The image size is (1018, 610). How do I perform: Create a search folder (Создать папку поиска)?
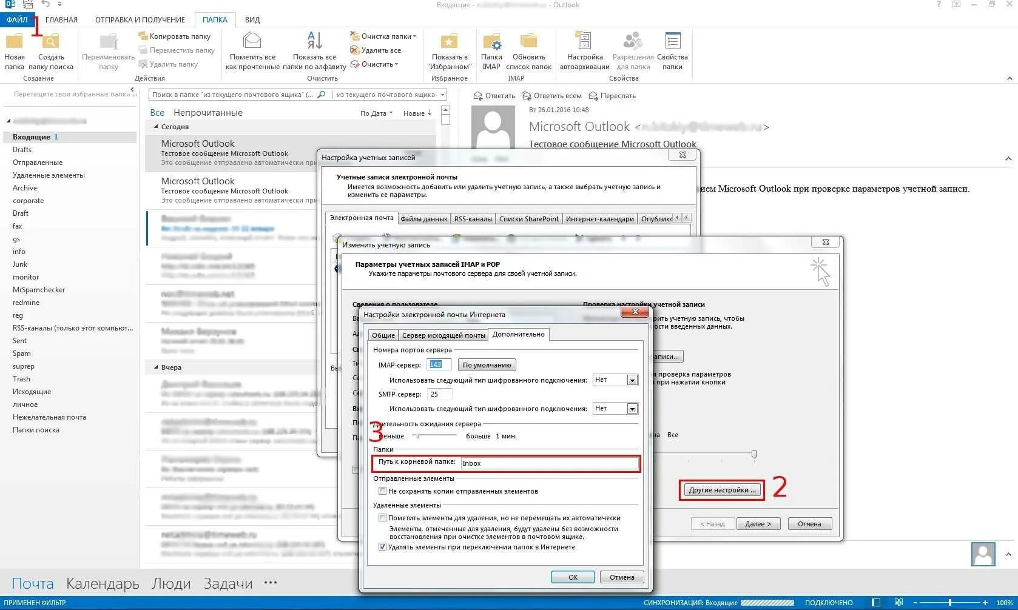51,52
